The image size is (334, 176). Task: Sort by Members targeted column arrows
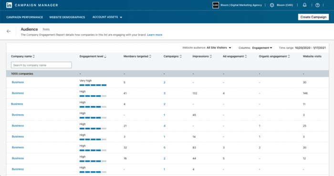[x=150, y=56]
